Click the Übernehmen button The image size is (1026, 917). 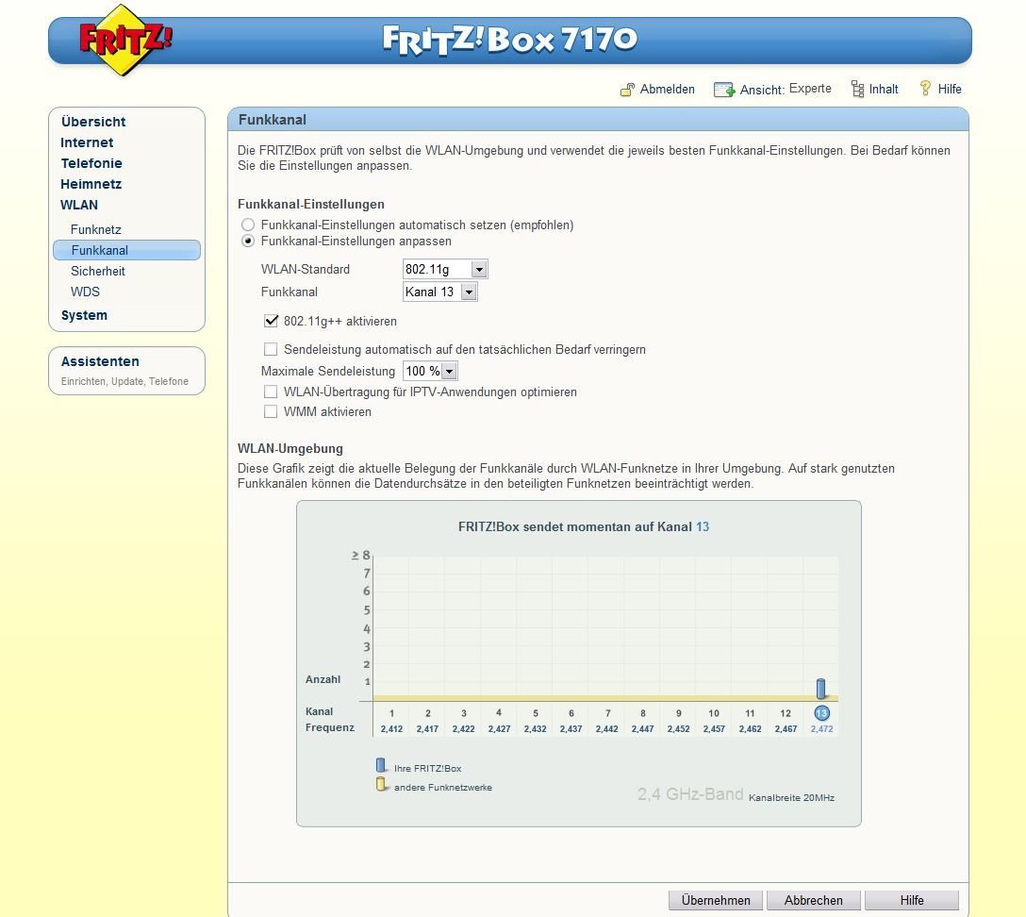[716, 901]
